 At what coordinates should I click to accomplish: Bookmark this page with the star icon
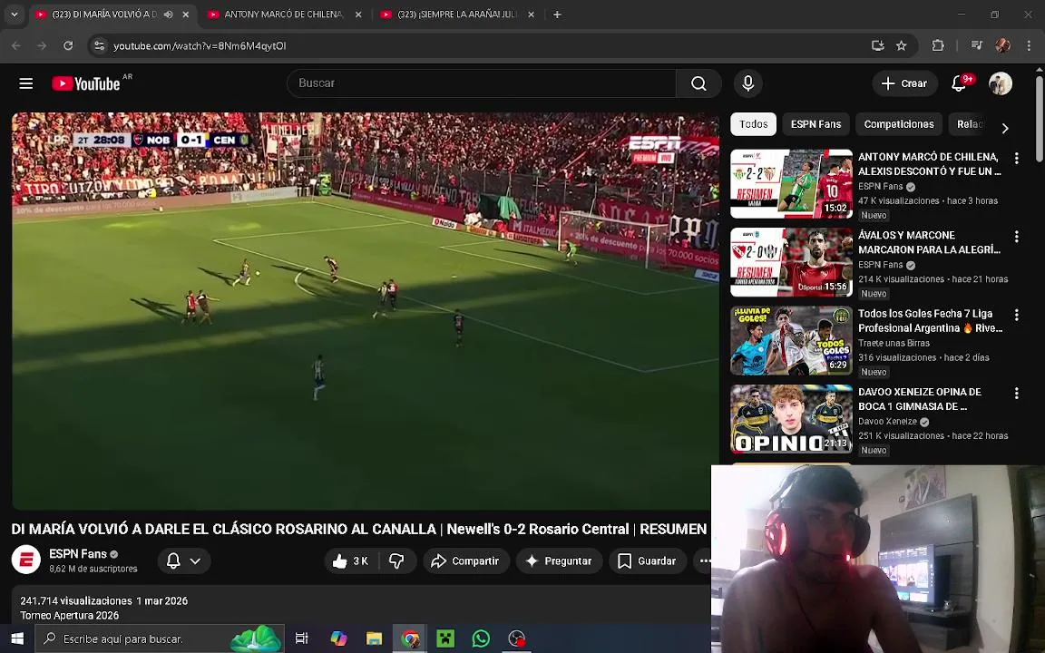coord(901,45)
